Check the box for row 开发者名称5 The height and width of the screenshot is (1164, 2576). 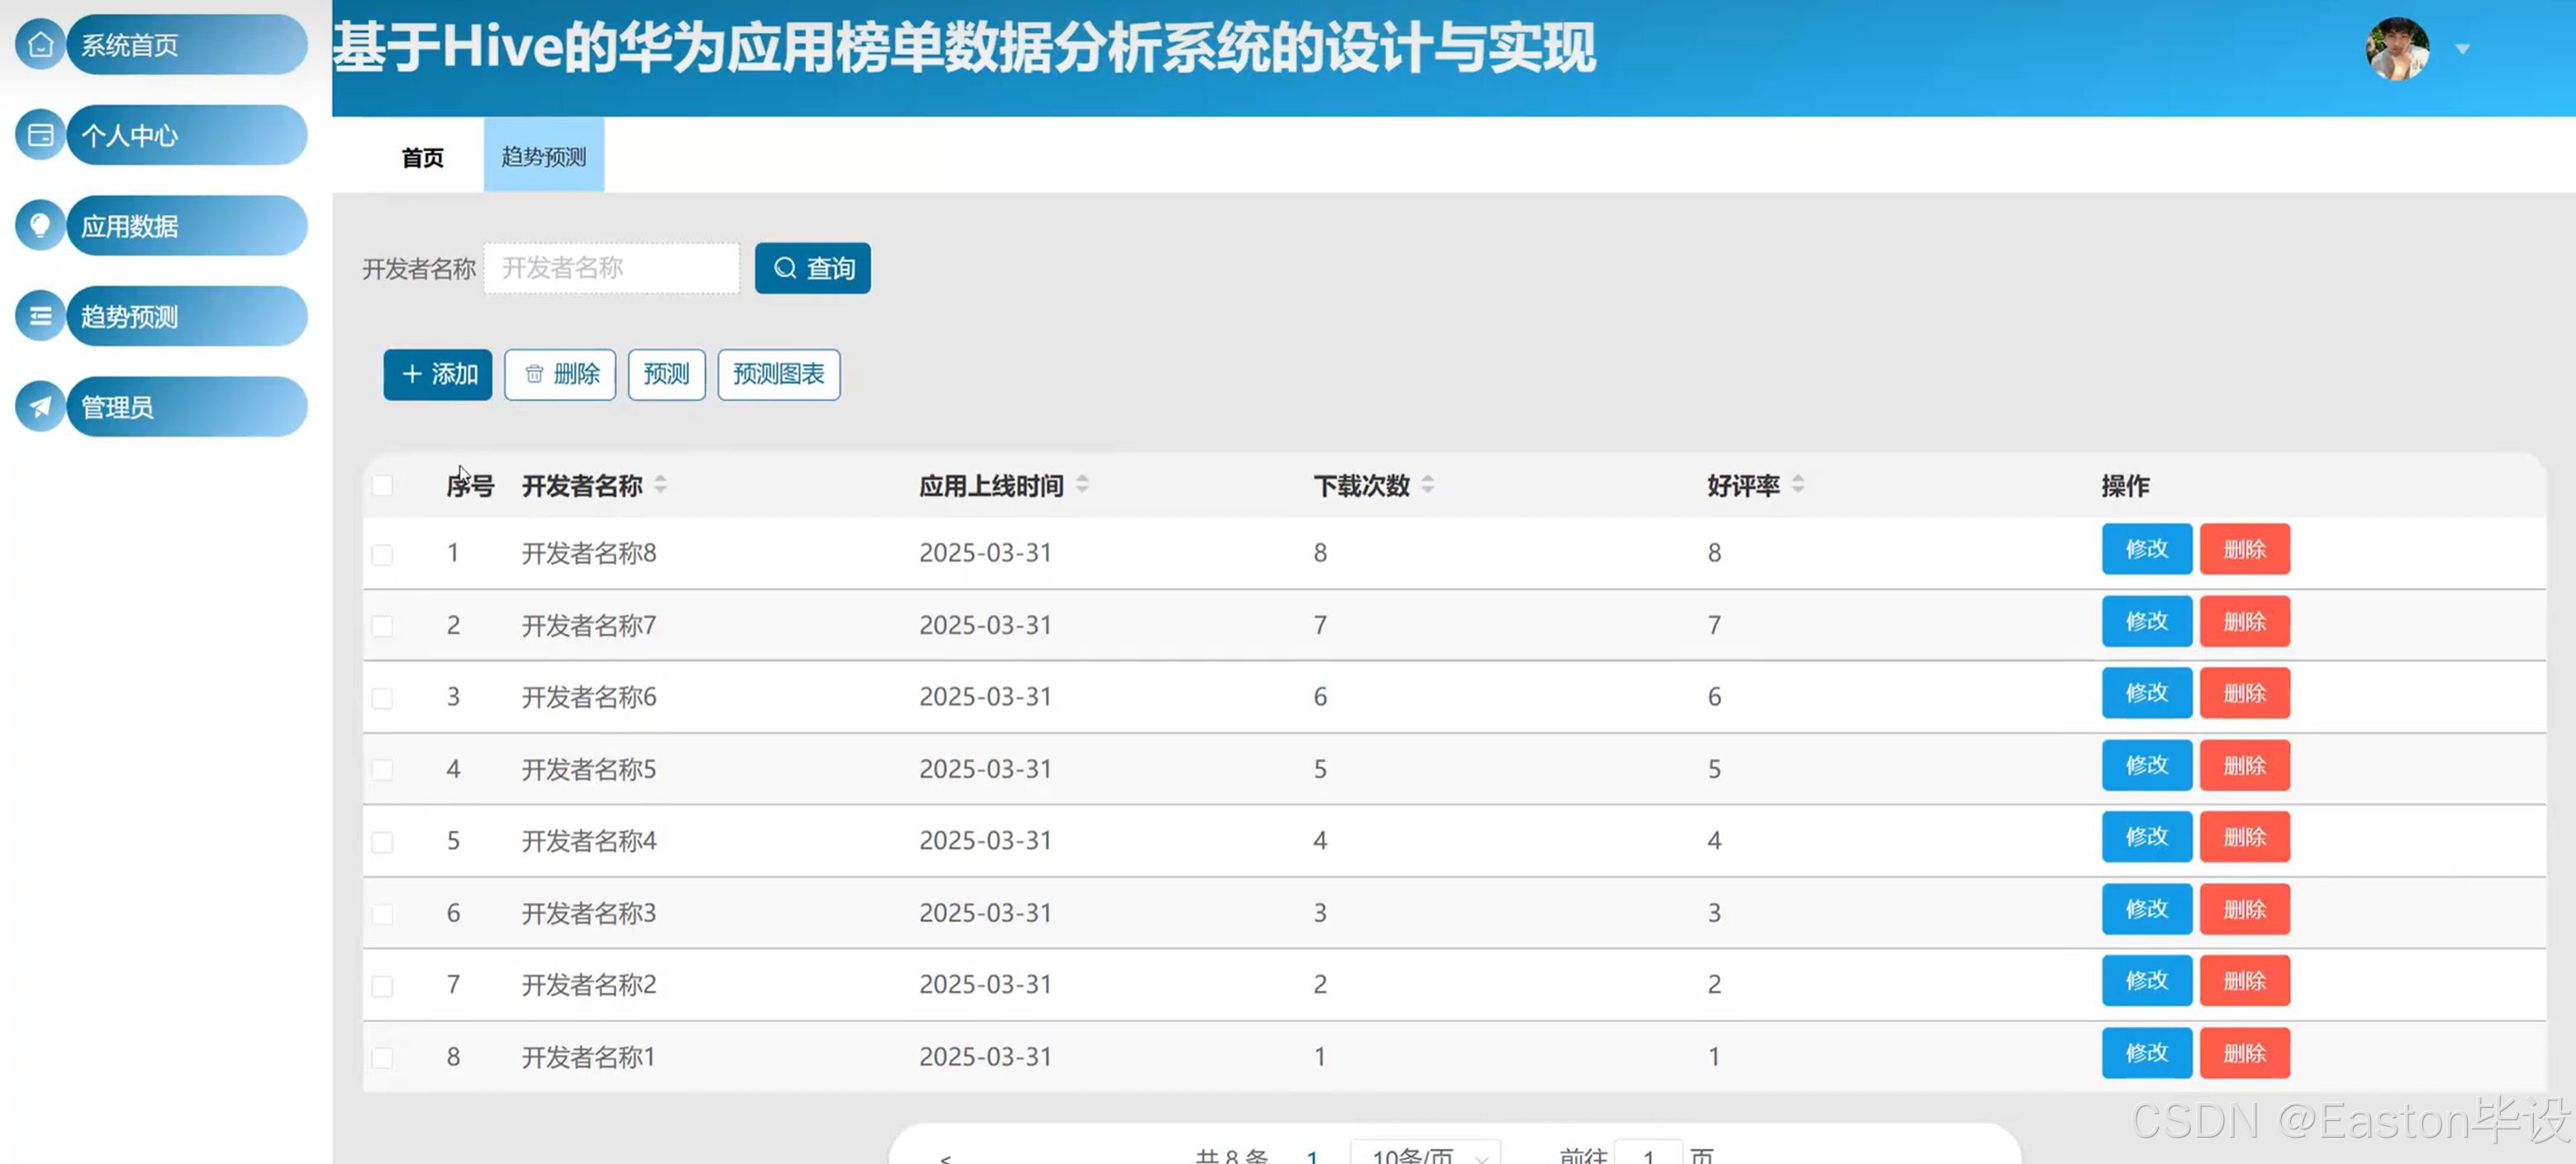[382, 770]
